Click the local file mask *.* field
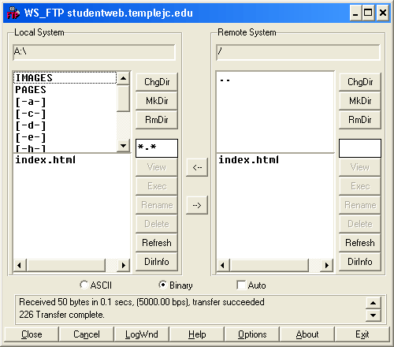 157,148
